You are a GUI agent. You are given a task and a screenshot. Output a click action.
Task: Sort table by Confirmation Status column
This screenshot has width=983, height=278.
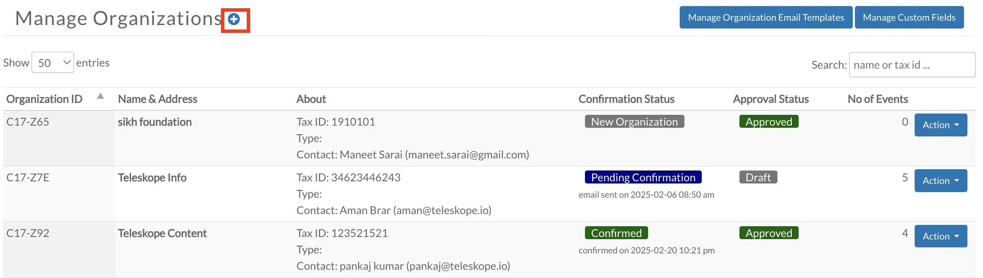pos(626,99)
